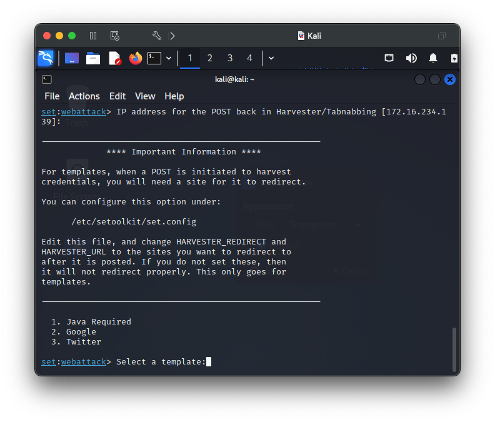Click the bottom set:webattack prompt text

point(76,361)
